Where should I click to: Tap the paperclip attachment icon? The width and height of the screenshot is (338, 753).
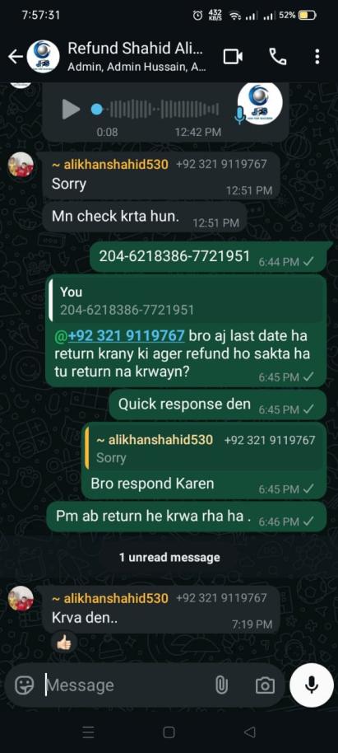(221, 685)
